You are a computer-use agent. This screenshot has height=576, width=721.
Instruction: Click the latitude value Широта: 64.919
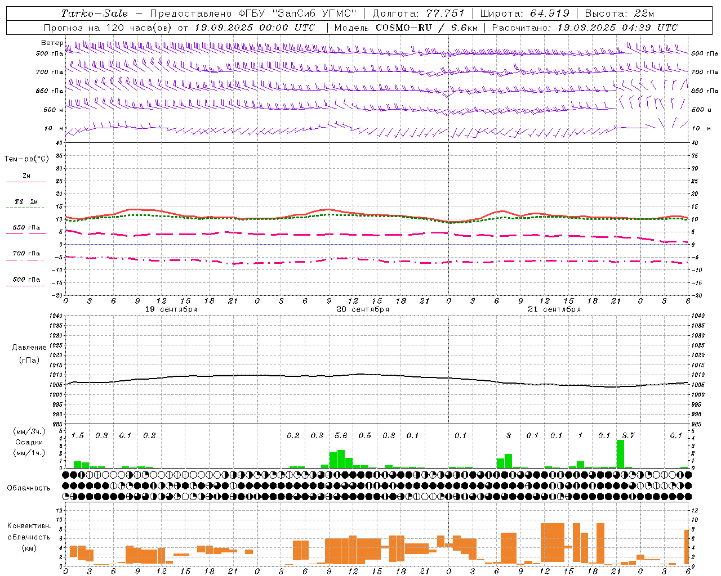coord(525,13)
